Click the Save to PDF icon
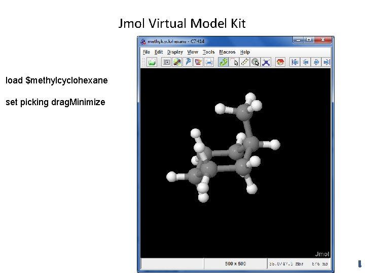The width and height of the screenshot is (365, 273). 198,62
